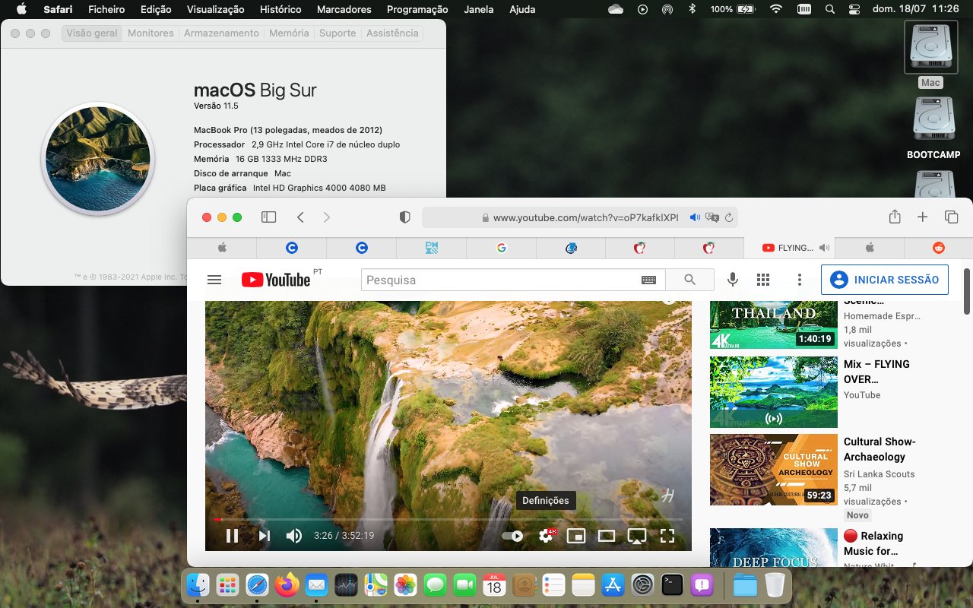The height and width of the screenshot is (608, 973).
Task: Open the Terminal app in the Dock
Action: pos(672,584)
